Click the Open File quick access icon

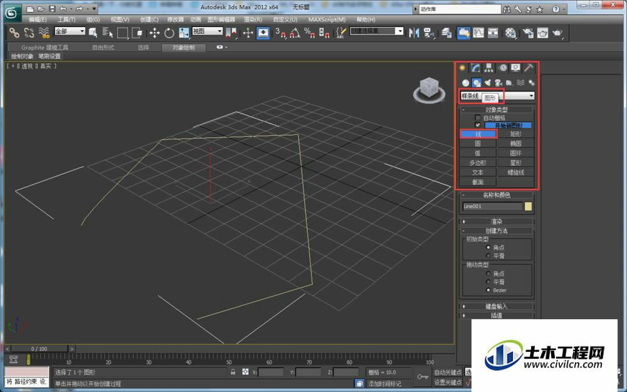coord(41,8)
